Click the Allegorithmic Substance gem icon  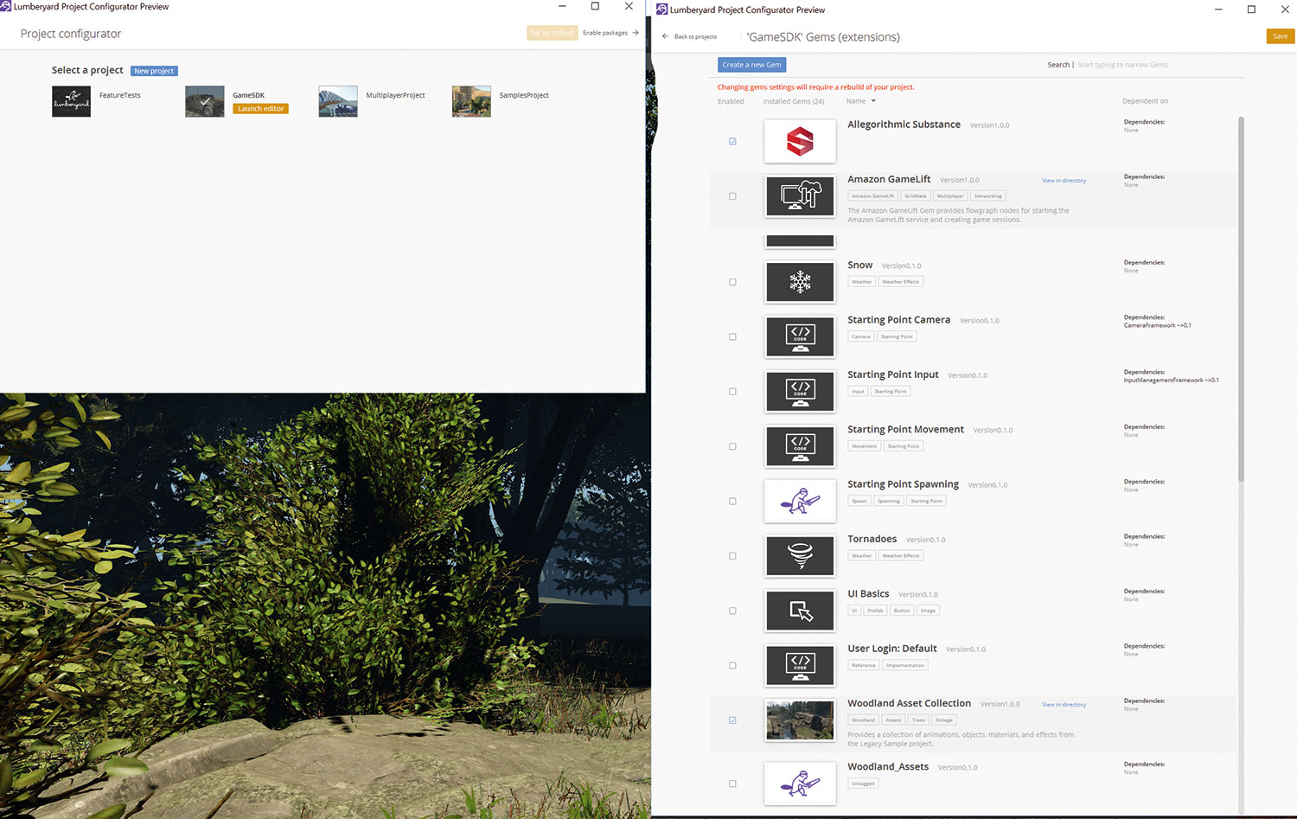(800, 141)
